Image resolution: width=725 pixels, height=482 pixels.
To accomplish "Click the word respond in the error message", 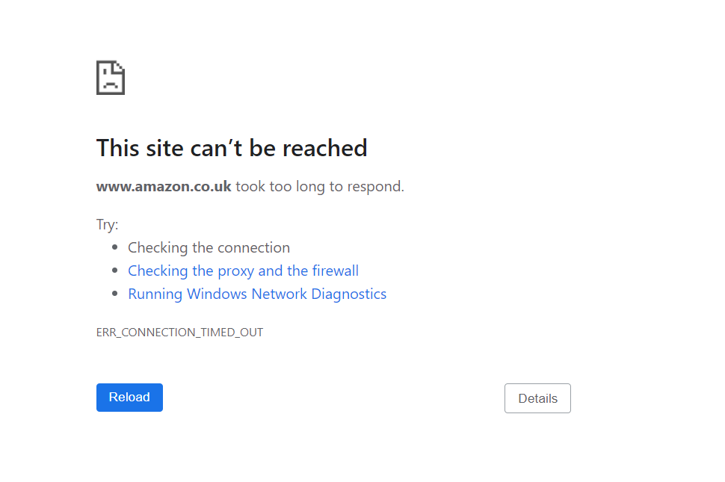I will [377, 187].
